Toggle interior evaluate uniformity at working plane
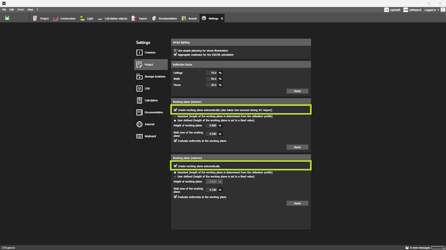Image resolution: width=446 pixels, height=250 pixels. [x=175, y=141]
